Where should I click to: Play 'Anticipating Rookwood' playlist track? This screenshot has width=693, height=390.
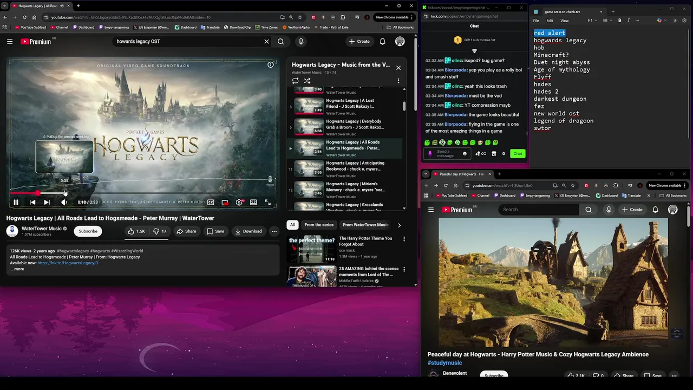point(345,168)
